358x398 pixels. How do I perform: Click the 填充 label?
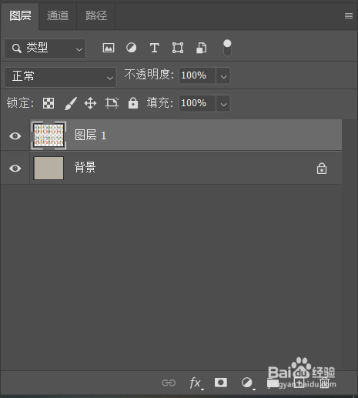[x=160, y=103]
